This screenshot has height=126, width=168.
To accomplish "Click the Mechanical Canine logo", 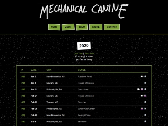I will point(84,11).
